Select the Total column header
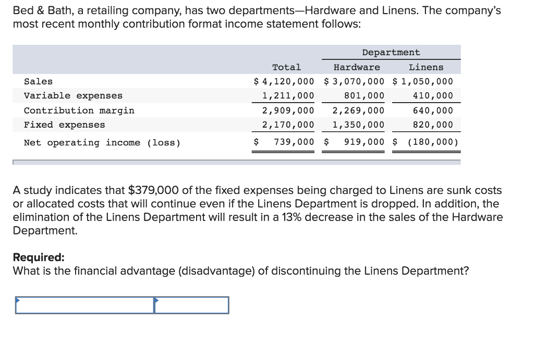 tap(286, 67)
